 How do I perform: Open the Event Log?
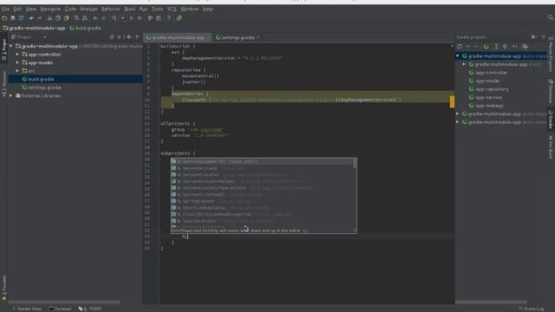pos(531,309)
